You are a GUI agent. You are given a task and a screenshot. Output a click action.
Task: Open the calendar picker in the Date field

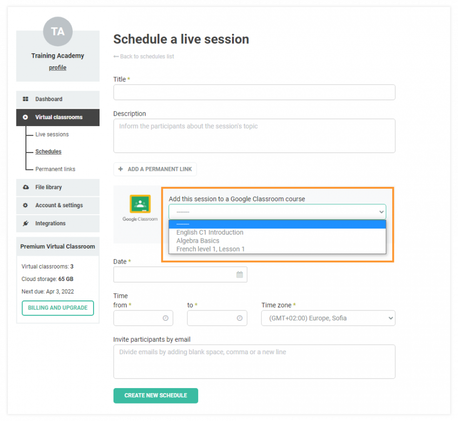tap(240, 275)
